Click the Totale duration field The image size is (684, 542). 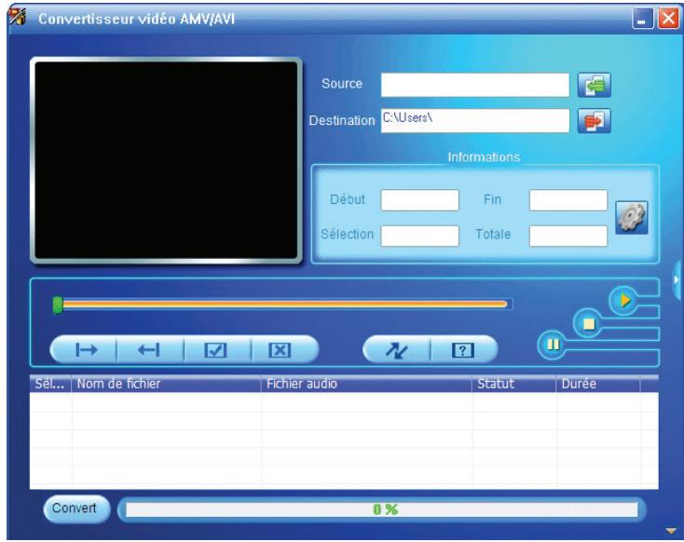(568, 236)
